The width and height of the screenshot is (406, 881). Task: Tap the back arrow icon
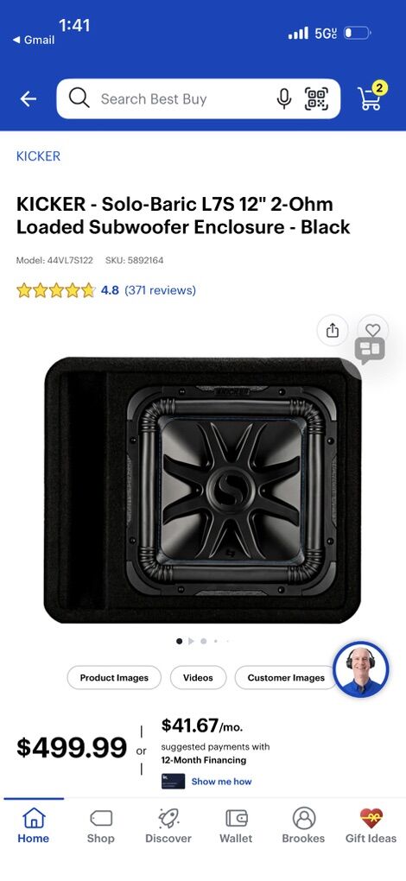pyautogui.click(x=29, y=98)
